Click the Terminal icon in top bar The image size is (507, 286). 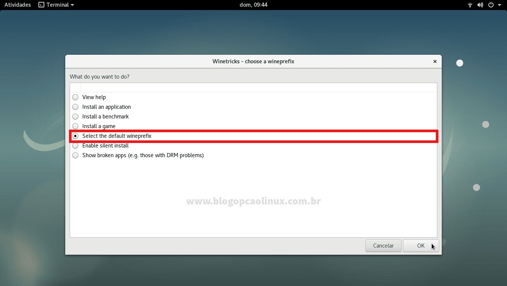point(41,5)
